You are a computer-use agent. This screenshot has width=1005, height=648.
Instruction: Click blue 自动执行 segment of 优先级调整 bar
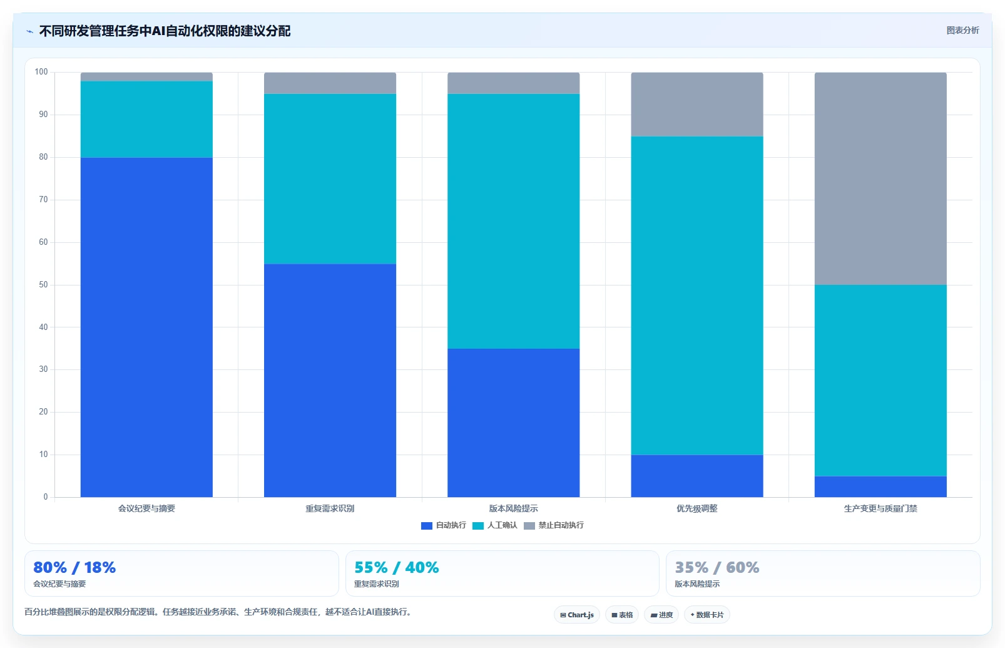(x=697, y=476)
